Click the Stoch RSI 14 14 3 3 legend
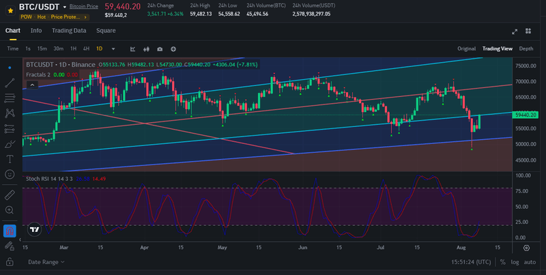The height and width of the screenshot is (275, 546). pyautogui.click(x=50, y=179)
